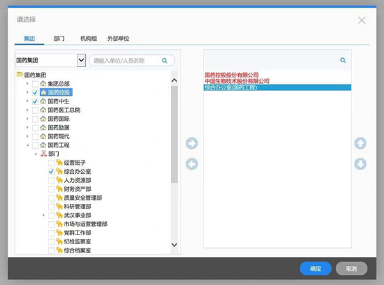The image size is (384, 285).
Task: Check the 国药工程 checkbox
Action: click(x=35, y=146)
